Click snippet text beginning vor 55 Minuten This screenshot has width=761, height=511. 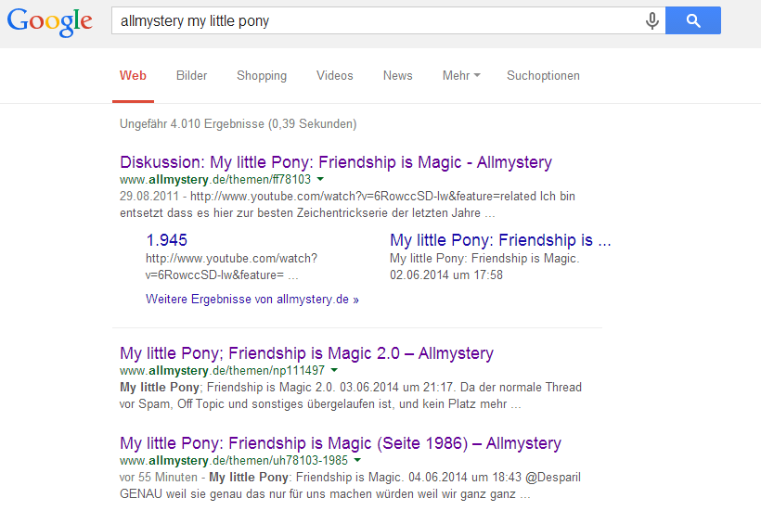(350, 485)
